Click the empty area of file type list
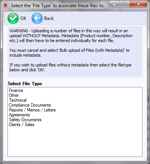Viewport: 150px width, 164px height. click(x=75, y=141)
